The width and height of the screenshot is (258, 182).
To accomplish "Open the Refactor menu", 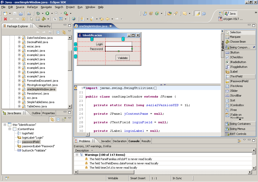I will point(32,7).
